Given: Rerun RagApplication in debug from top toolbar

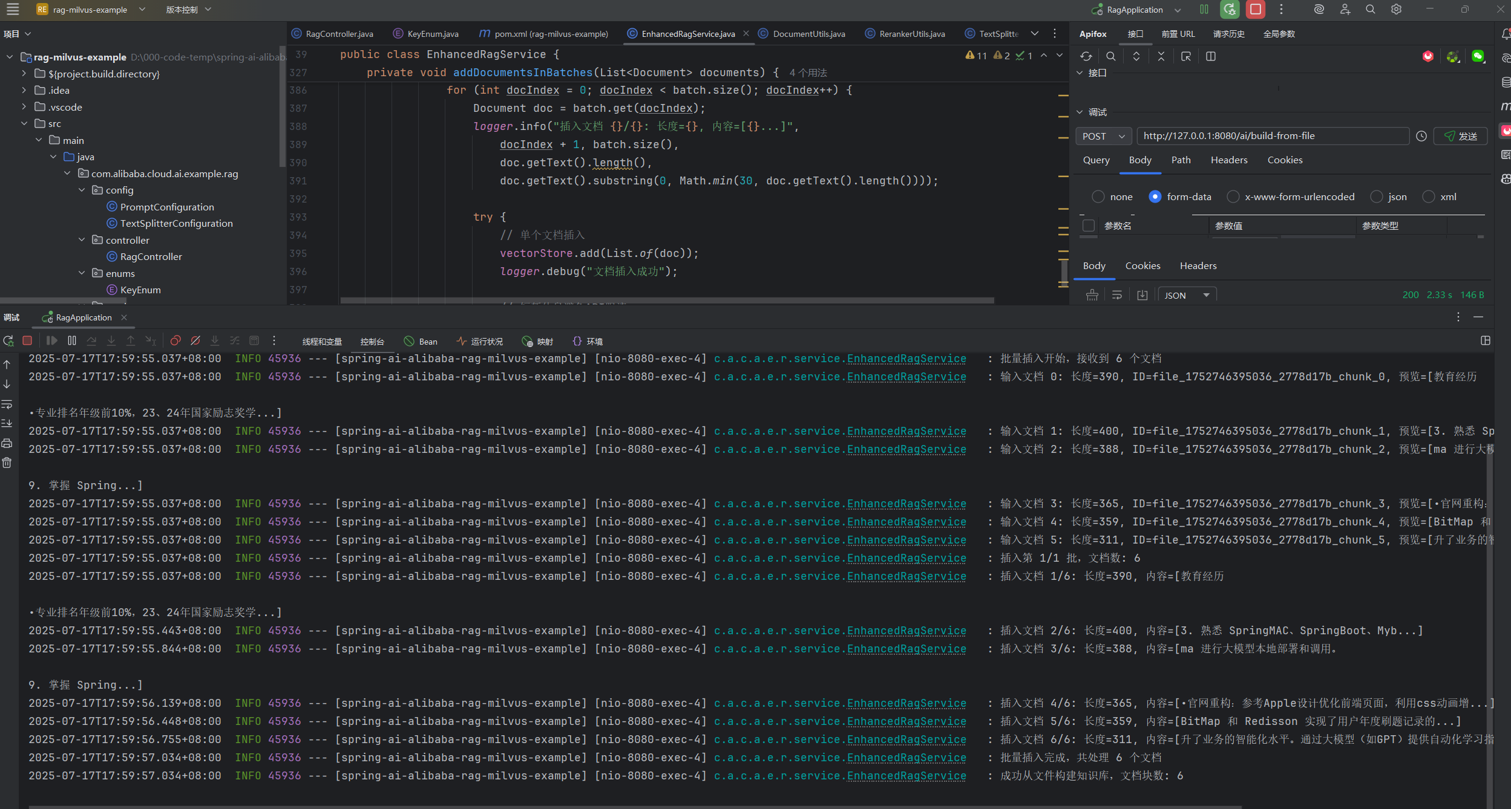Looking at the screenshot, I should click(x=1230, y=9).
